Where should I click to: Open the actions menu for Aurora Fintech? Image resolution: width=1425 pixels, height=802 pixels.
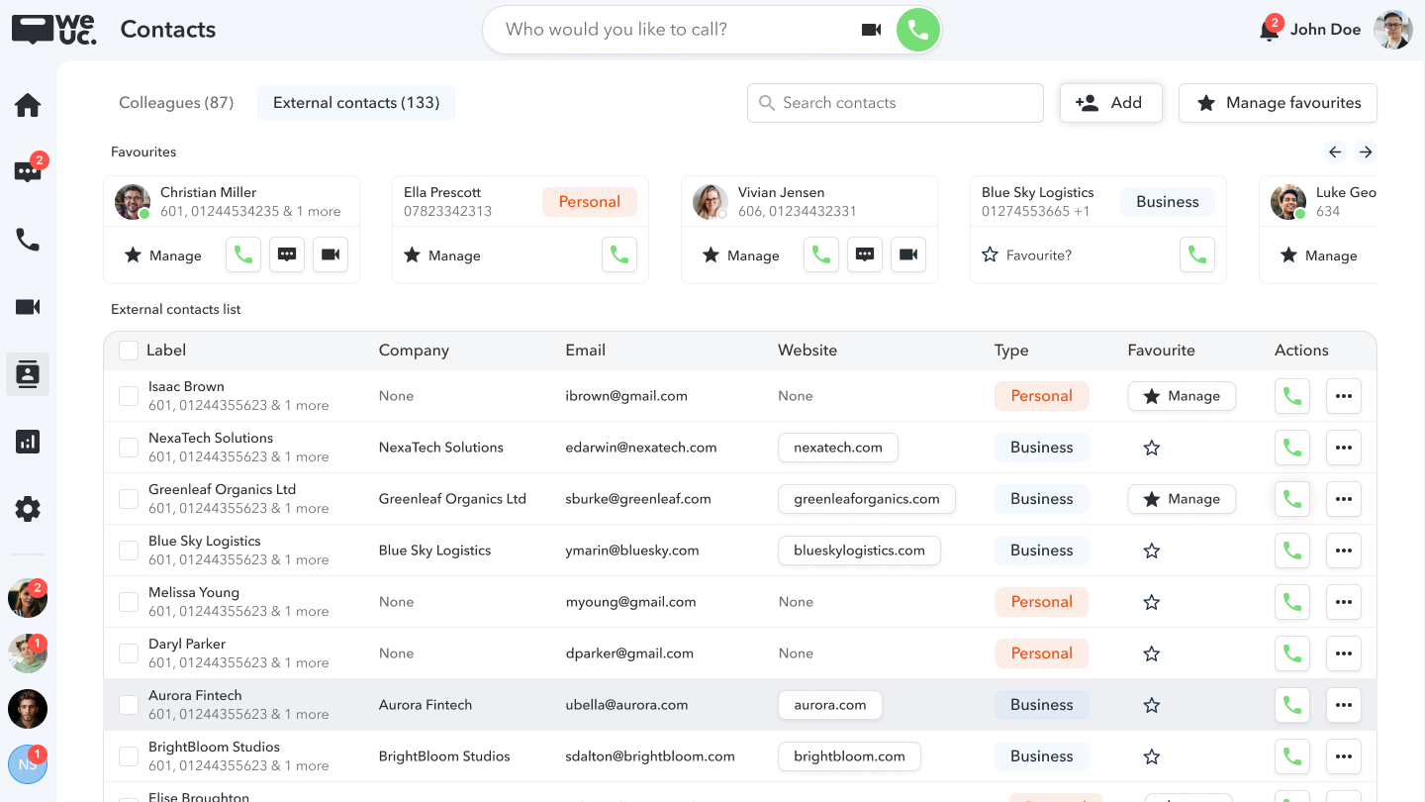1343,705
